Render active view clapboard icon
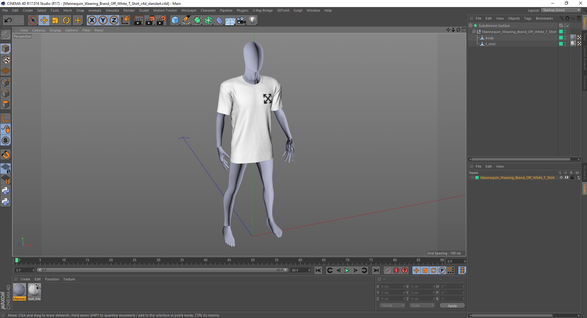Screen dimensions: 587x318 (138, 20)
